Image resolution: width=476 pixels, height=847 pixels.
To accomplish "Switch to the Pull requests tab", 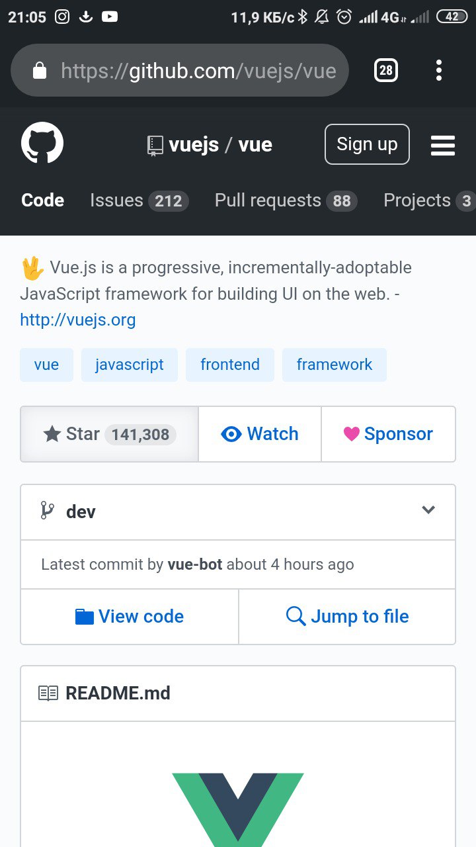I will pos(286,201).
